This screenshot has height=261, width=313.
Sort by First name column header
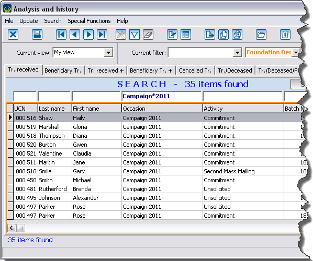[x=97, y=109]
